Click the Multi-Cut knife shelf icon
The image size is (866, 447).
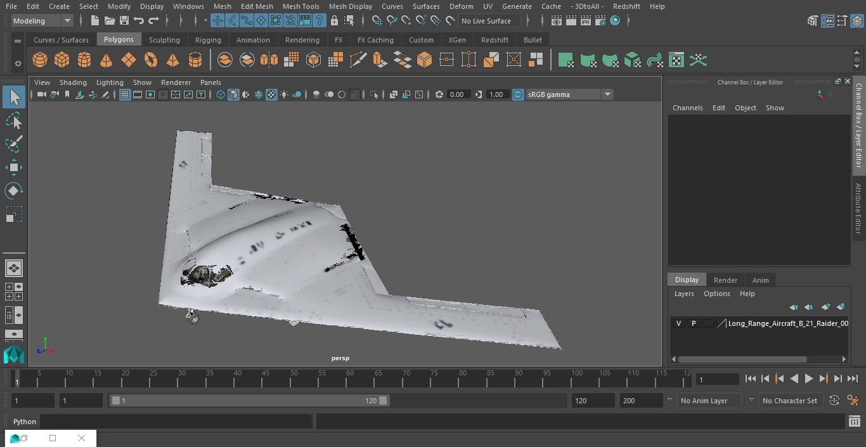[x=358, y=60]
